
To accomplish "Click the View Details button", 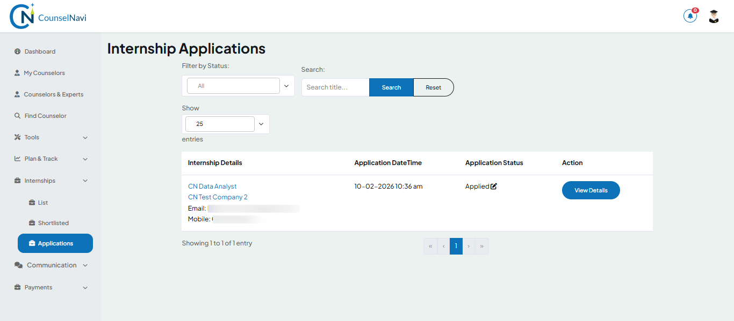I will click(591, 190).
